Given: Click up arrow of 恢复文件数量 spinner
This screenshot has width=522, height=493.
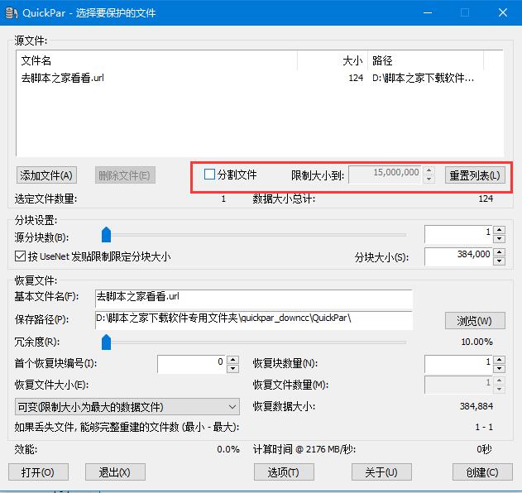Looking at the screenshot, I should (499, 381).
